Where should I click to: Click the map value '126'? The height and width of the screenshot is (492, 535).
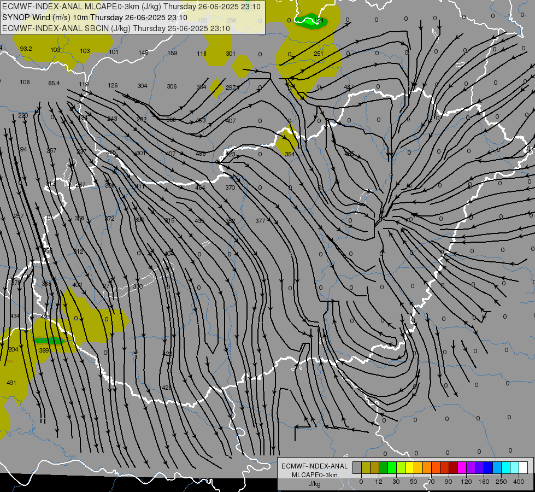pos(113,85)
